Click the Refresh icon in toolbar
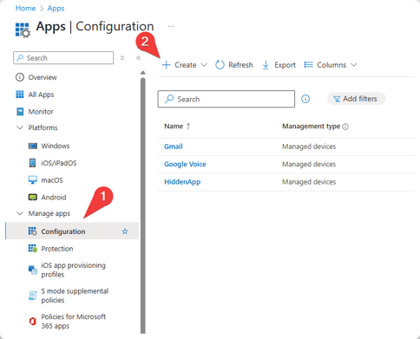Screen dimensions: 420x339 click(x=220, y=65)
